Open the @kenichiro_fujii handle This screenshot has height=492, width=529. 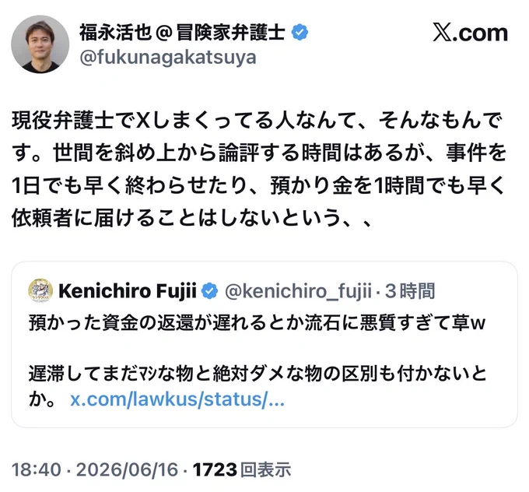(298, 291)
